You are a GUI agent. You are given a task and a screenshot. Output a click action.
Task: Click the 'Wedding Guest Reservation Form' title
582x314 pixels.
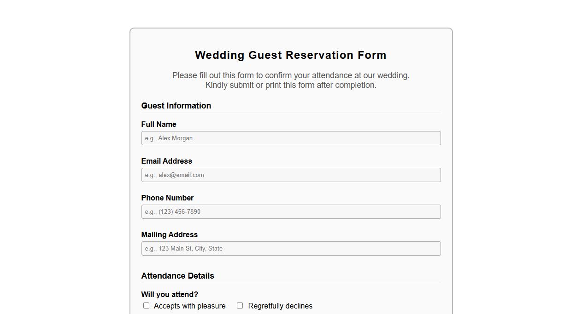(290, 55)
